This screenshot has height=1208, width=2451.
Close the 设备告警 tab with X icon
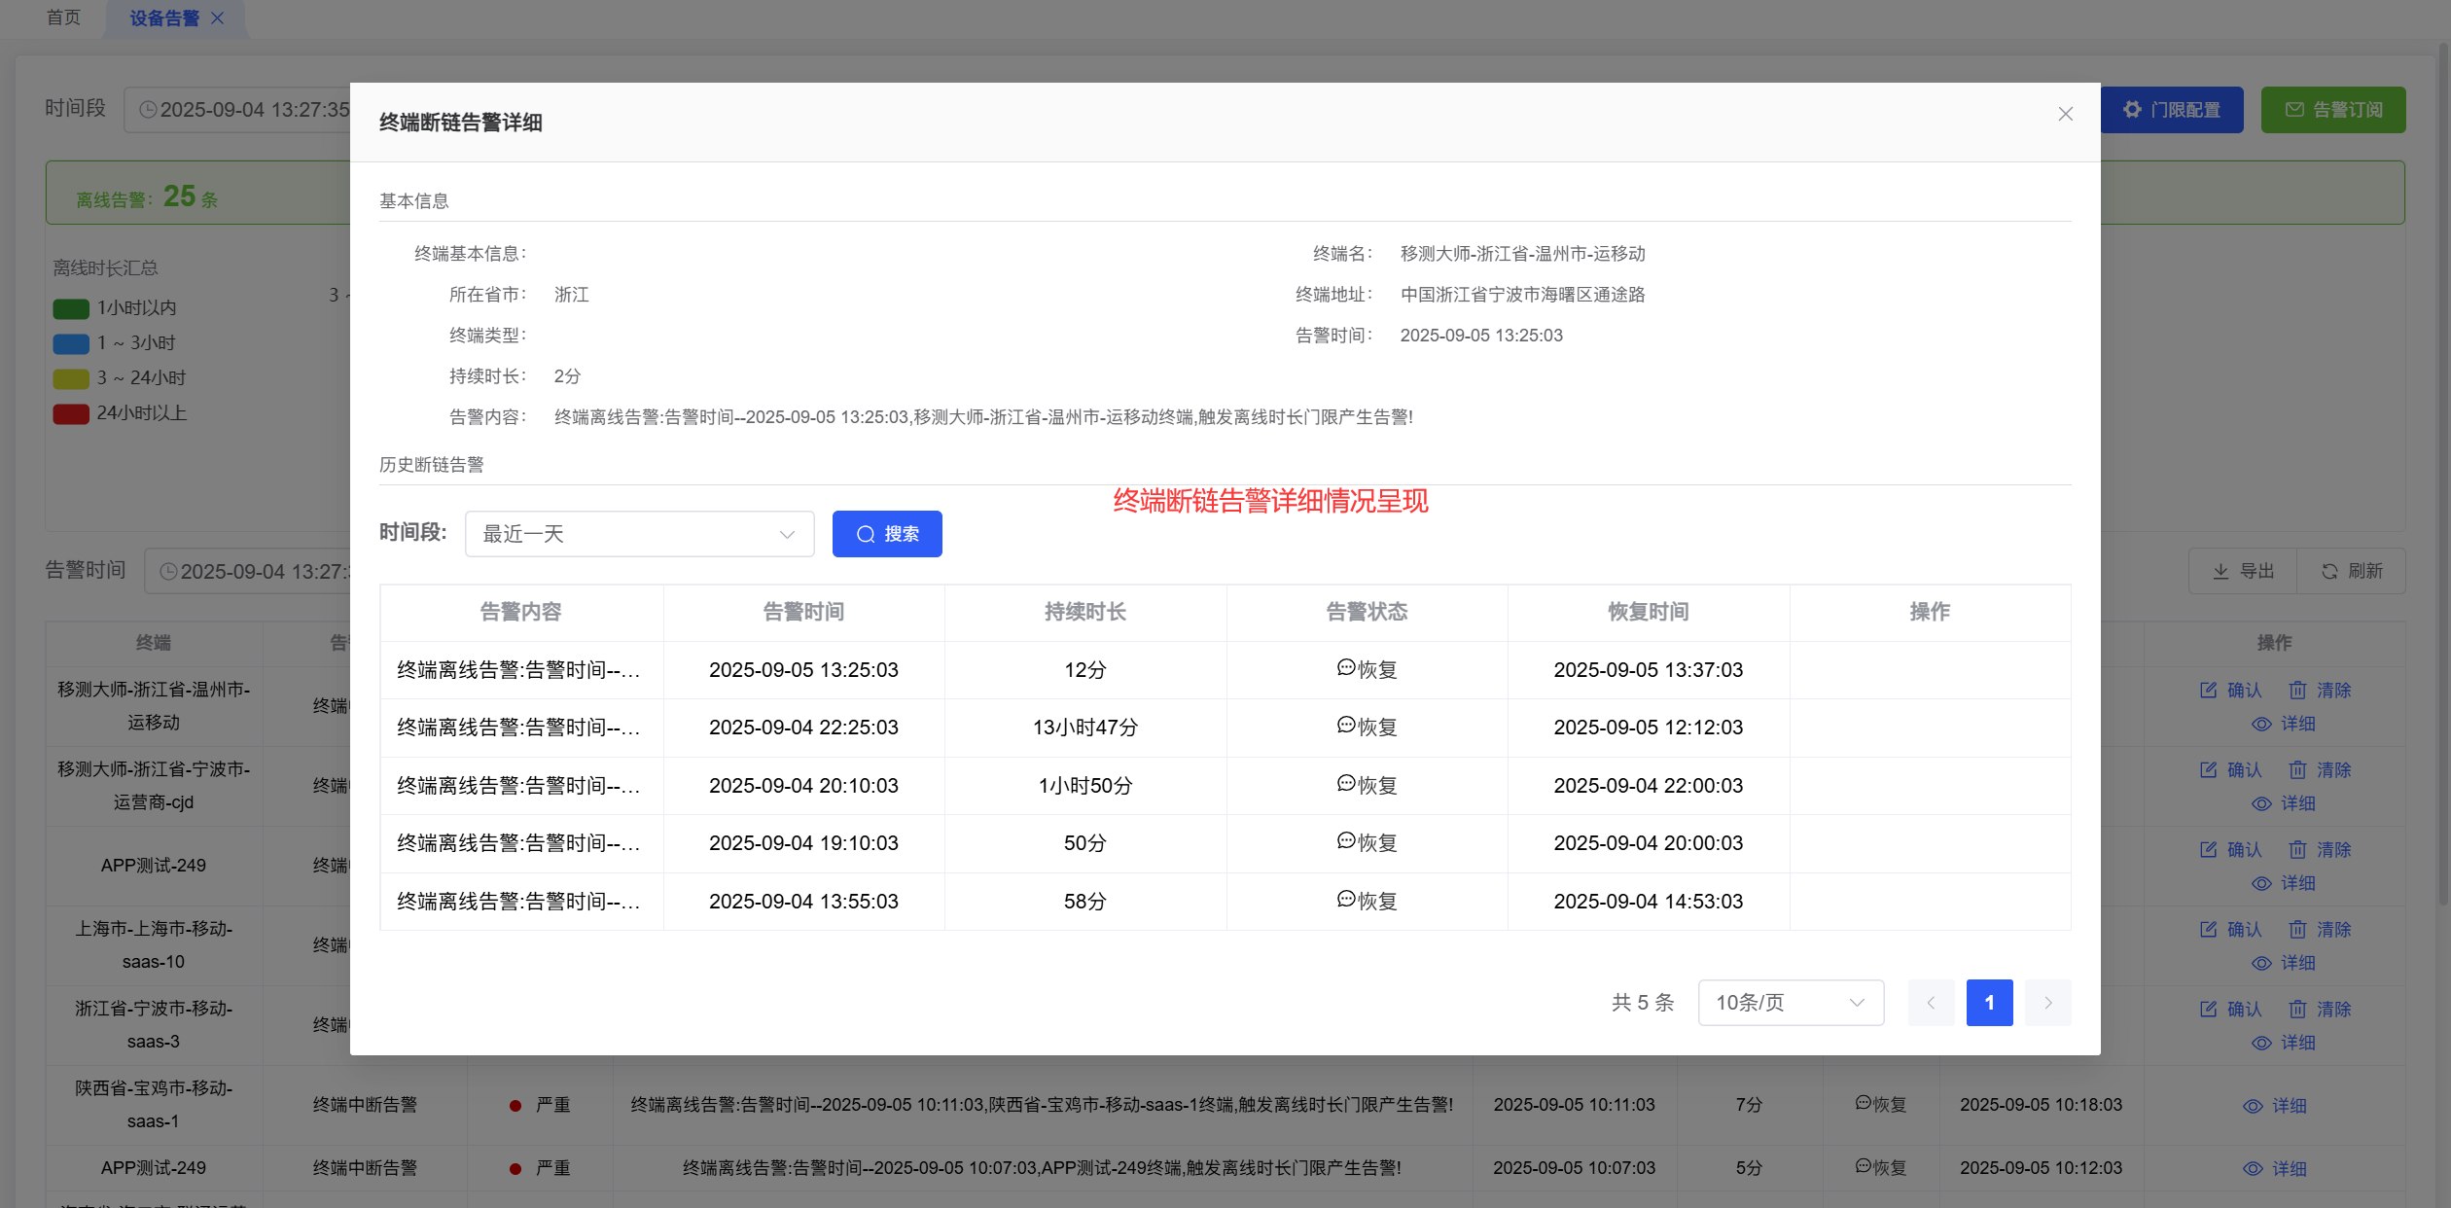(x=218, y=18)
